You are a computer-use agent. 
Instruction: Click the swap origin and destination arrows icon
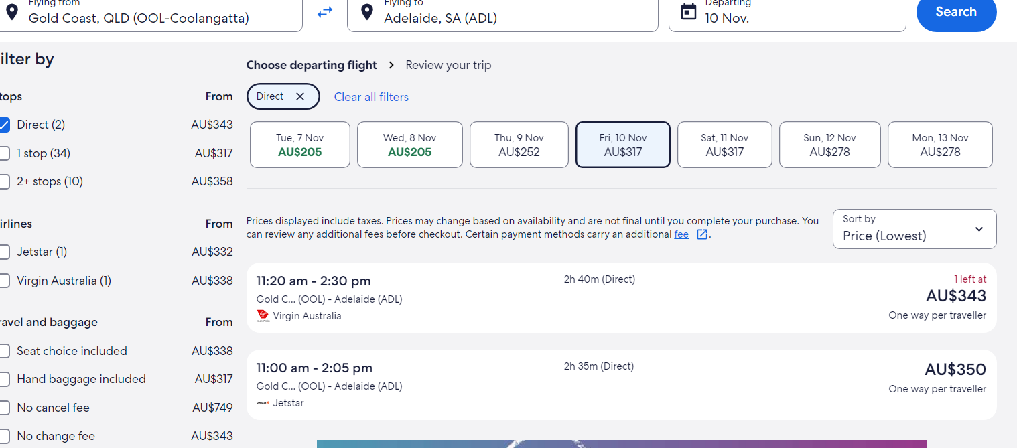(325, 12)
